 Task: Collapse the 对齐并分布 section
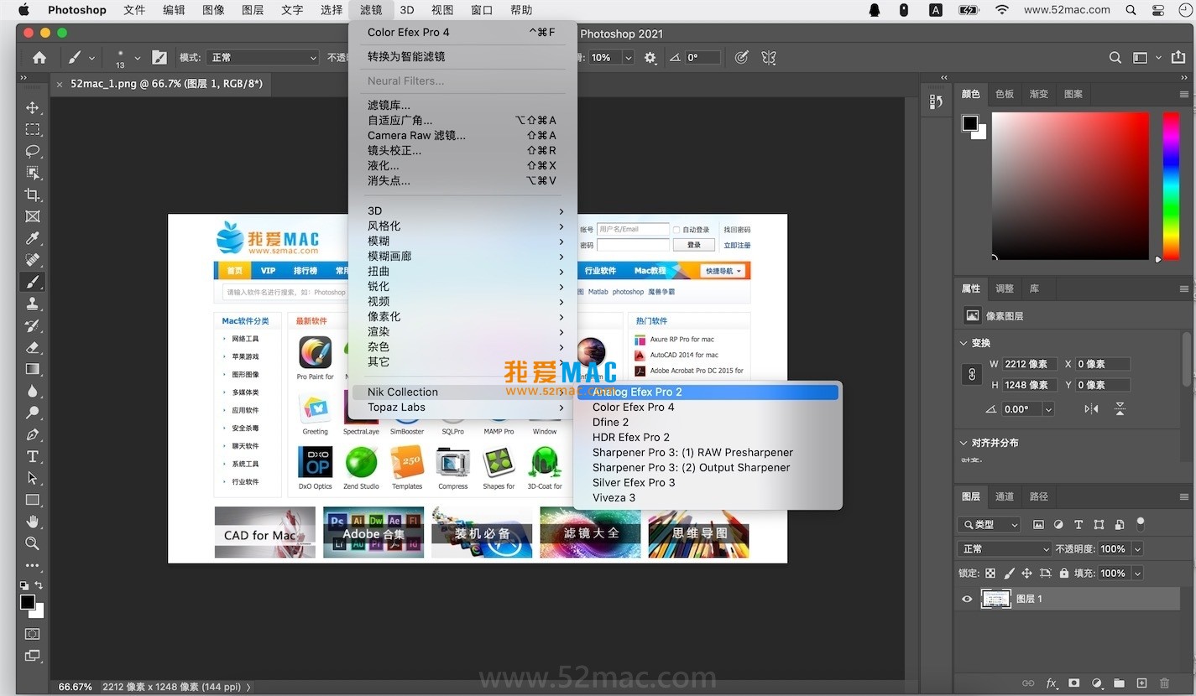964,443
